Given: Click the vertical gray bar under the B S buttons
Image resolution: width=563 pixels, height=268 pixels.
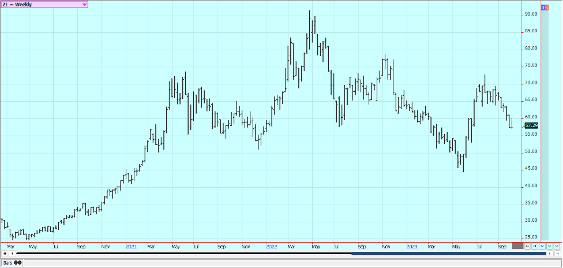Looking at the screenshot, I should [x=545, y=125].
